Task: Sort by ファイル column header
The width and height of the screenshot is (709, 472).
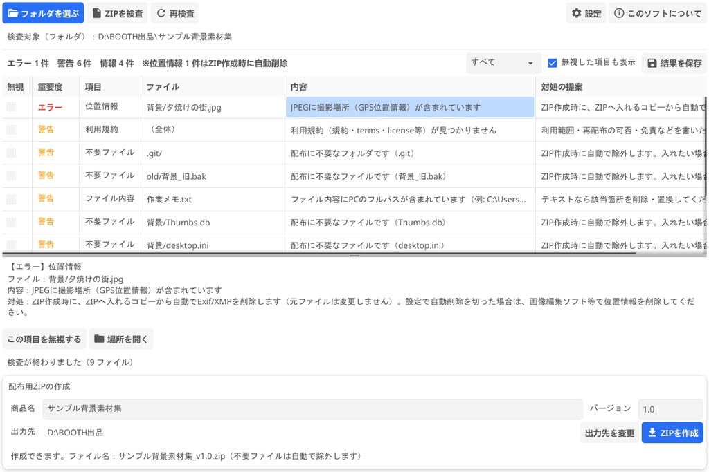Action: click(x=213, y=86)
